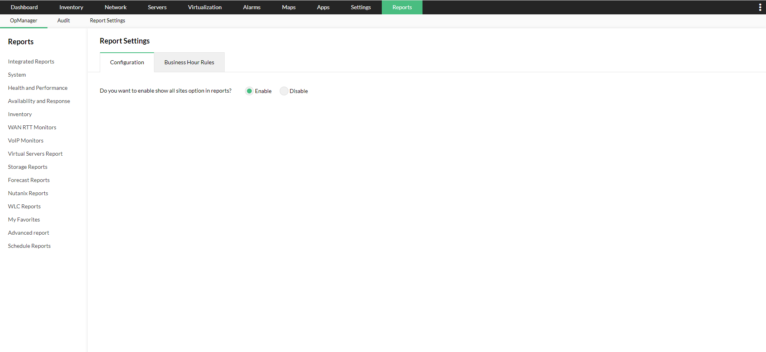Viewport: 766px width, 352px height.
Task: Open WAN RTT Monitors reports
Action: 32,127
